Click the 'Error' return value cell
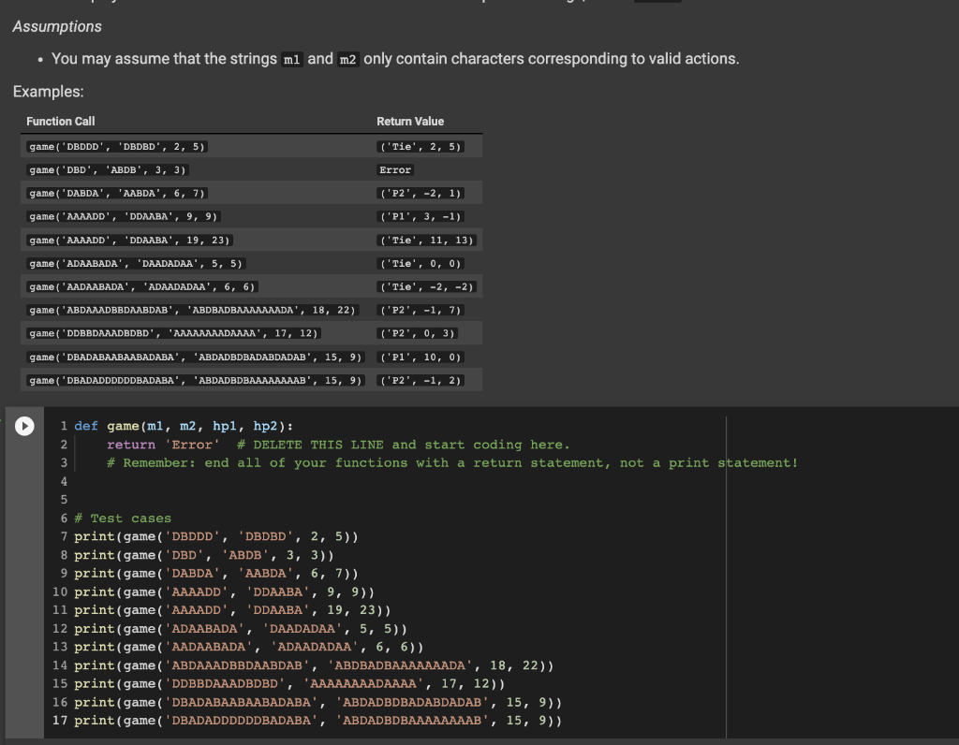 tap(395, 170)
